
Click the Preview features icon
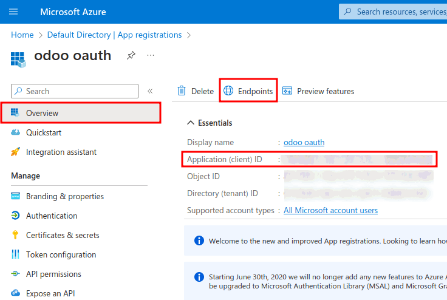click(x=288, y=91)
